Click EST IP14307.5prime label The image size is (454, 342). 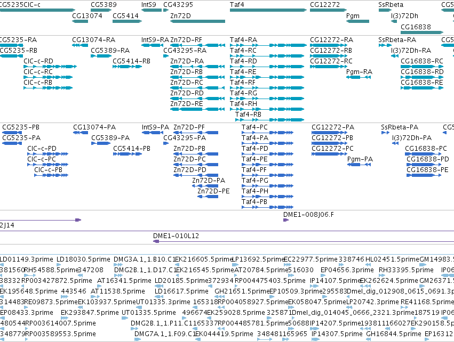pos(337,333)
